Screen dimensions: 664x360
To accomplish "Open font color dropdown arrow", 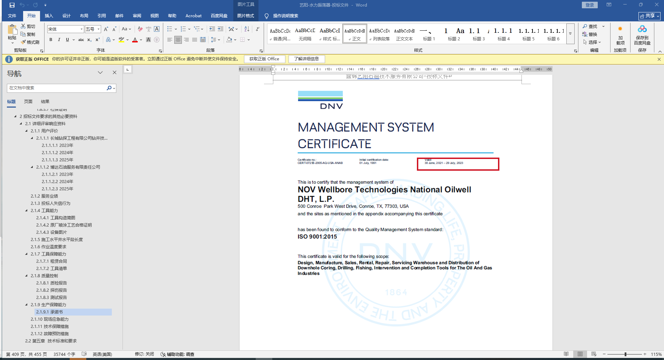I will [x=141, y=40].
